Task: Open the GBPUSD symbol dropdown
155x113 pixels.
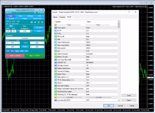Action: pos(10,13)
